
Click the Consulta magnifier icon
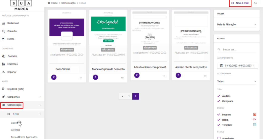pos(3,31)
